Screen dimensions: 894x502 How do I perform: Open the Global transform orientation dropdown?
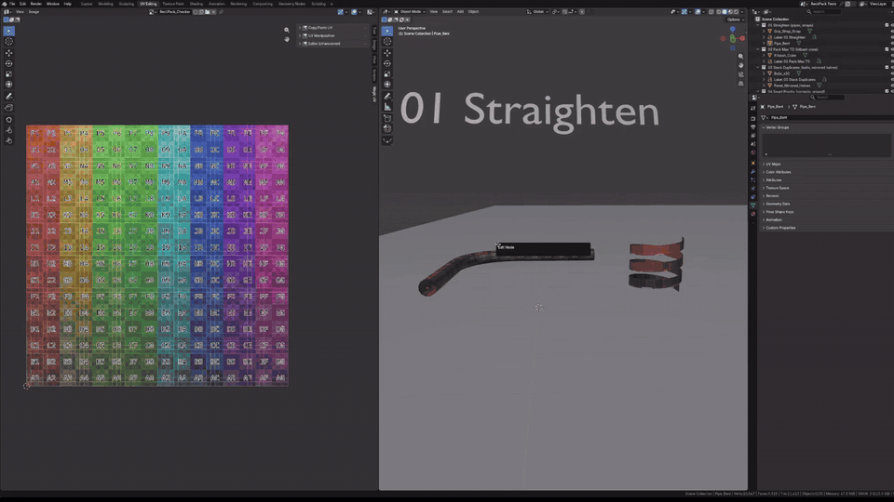coord(536,11)
